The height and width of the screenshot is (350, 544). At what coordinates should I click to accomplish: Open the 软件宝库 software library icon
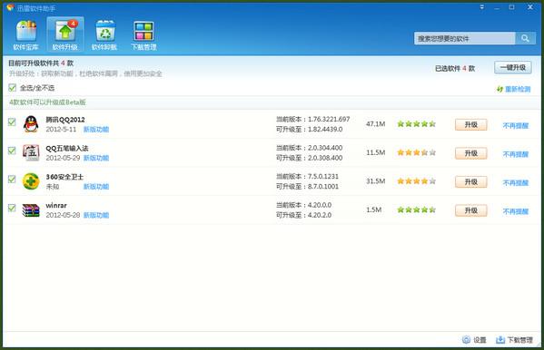26,31
